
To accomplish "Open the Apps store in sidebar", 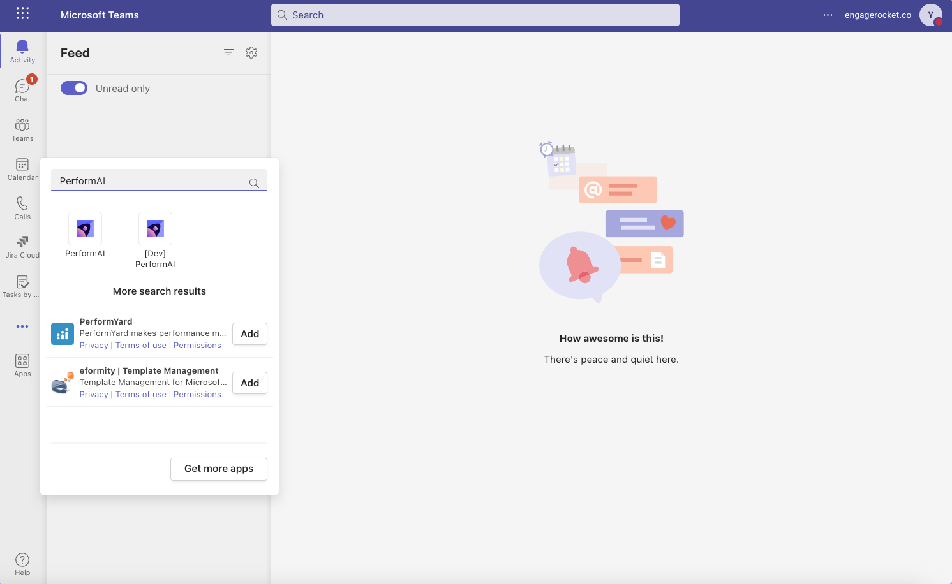I will click(22, 365).
